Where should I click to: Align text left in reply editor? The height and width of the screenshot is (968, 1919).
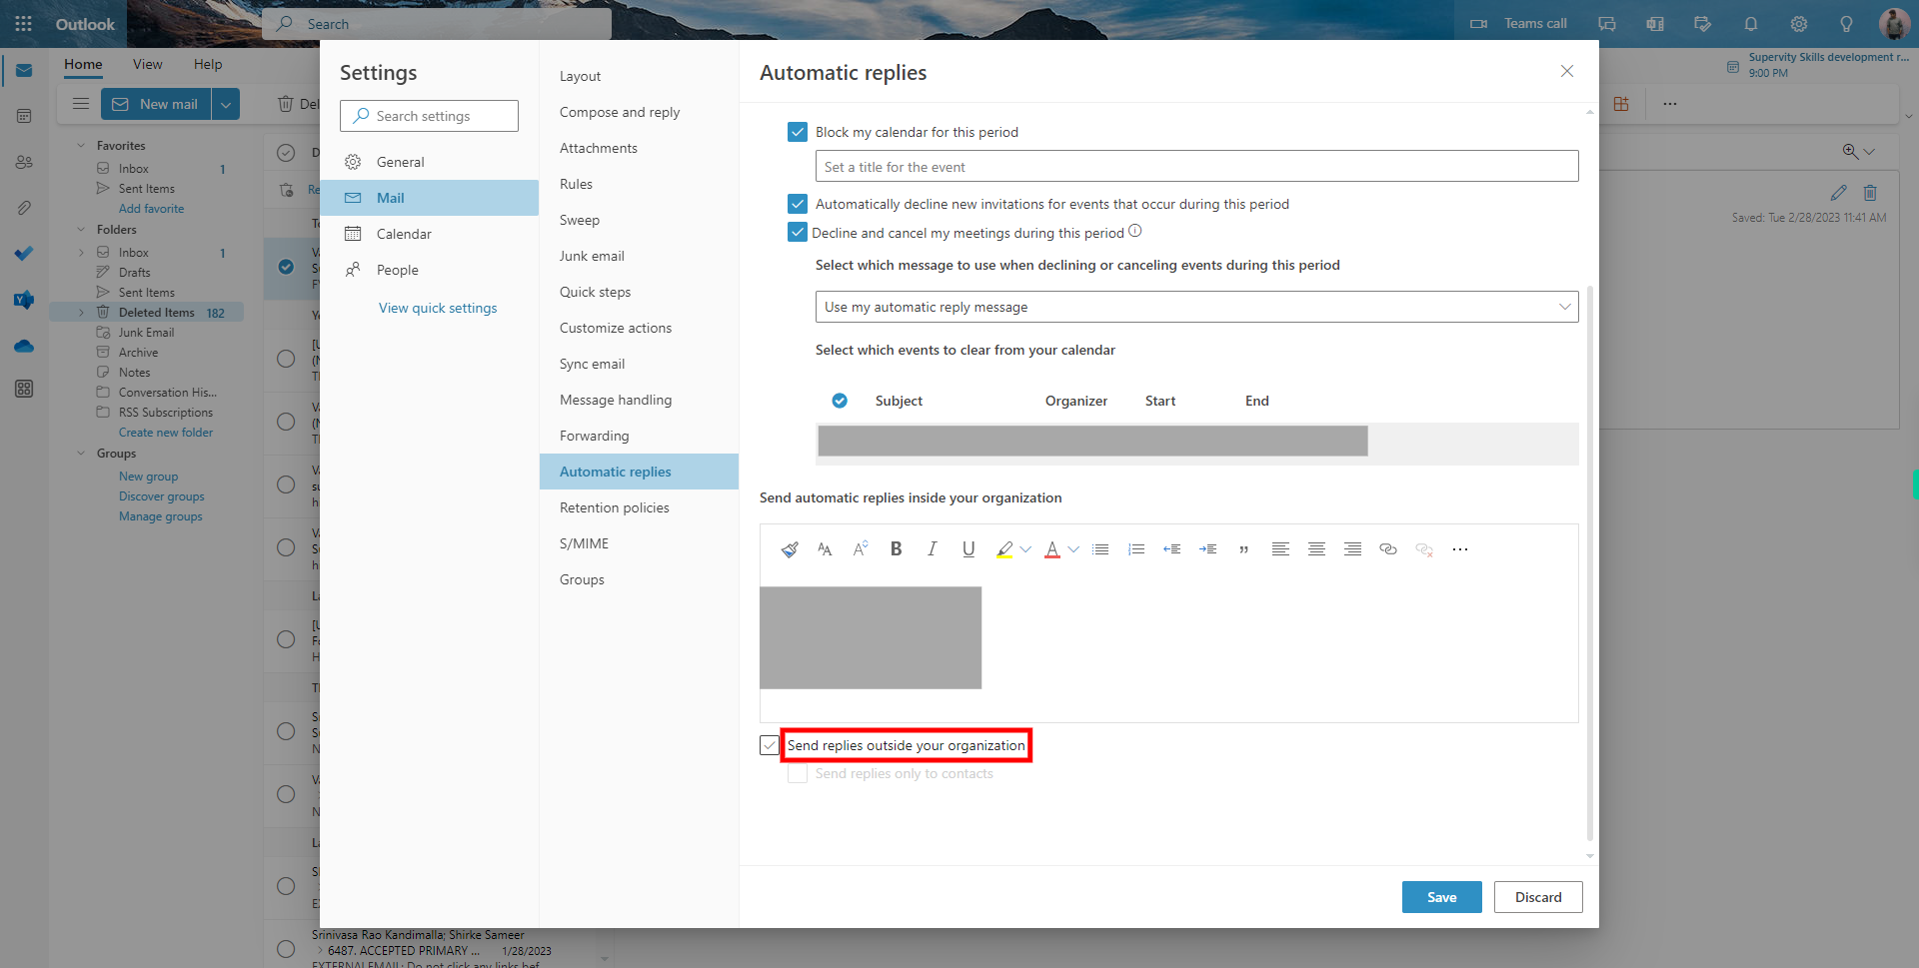click(x=1280, y=549)
